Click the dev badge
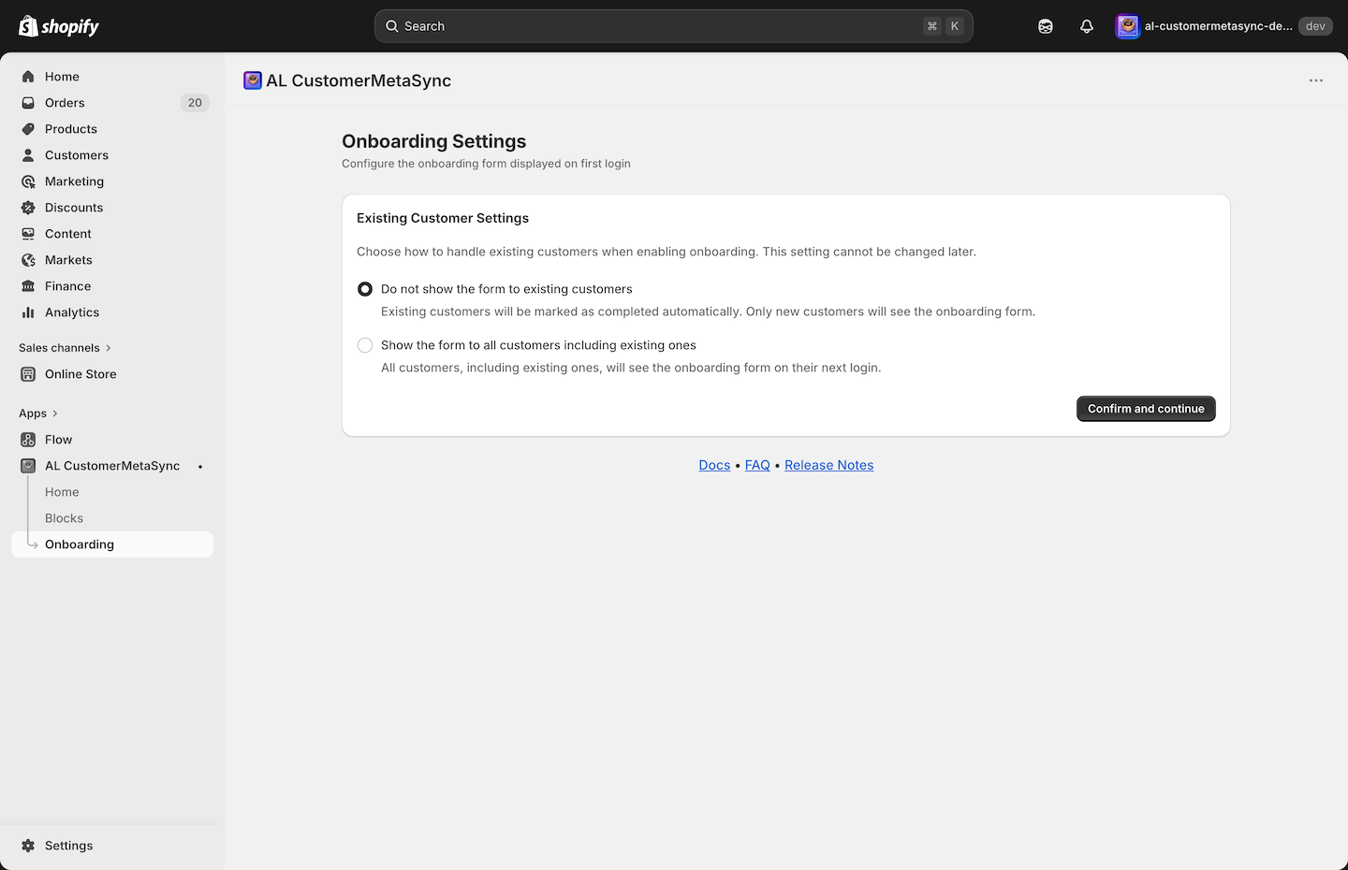The height and width of the screenshot is (870, 1348). point(1315,26)
